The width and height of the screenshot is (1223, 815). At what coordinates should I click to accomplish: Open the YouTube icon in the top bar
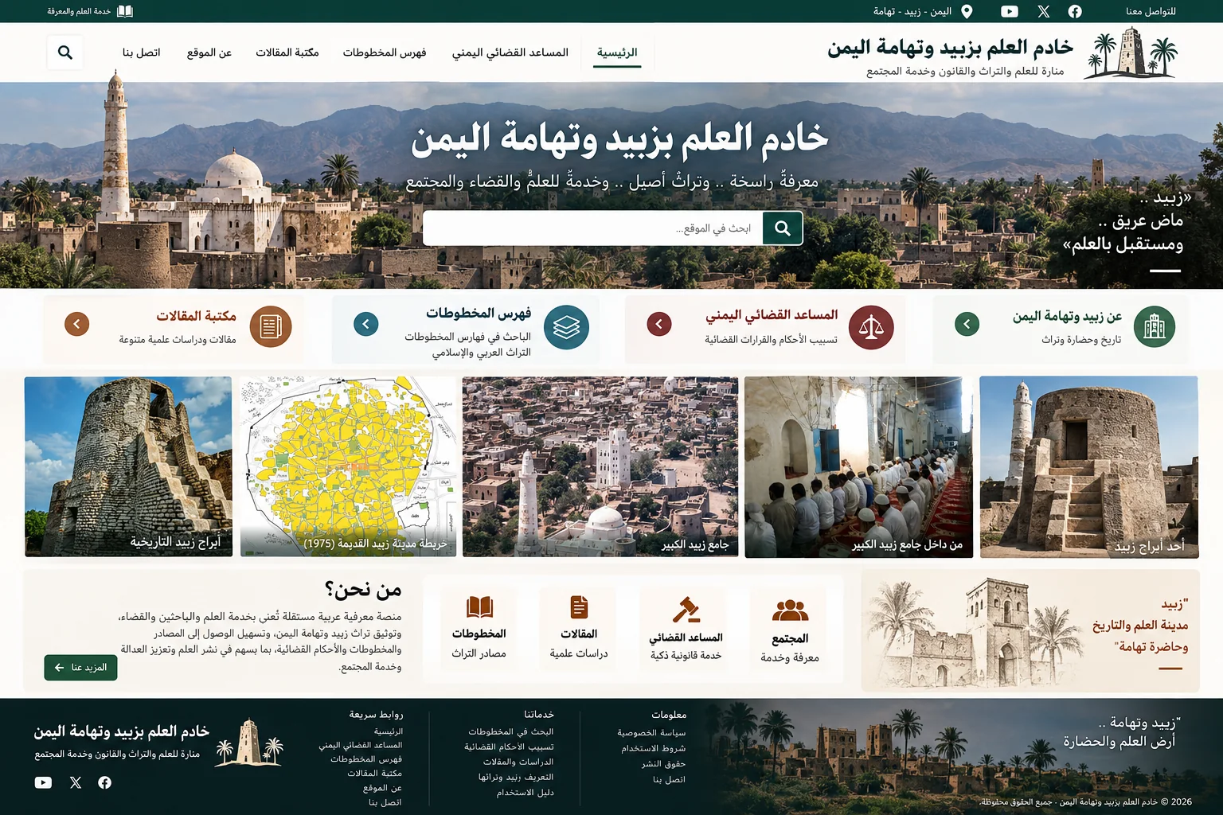[x=1010, y=11]
